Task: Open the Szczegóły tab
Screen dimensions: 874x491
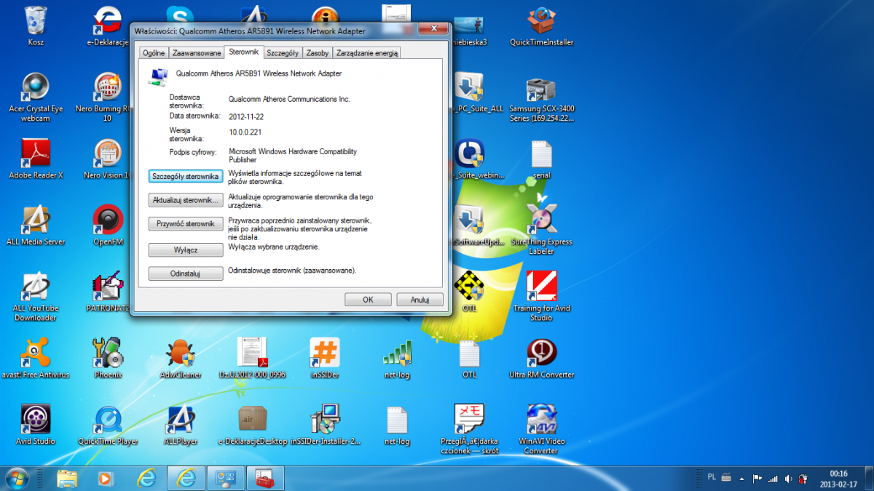Action: tap(283, 53)
